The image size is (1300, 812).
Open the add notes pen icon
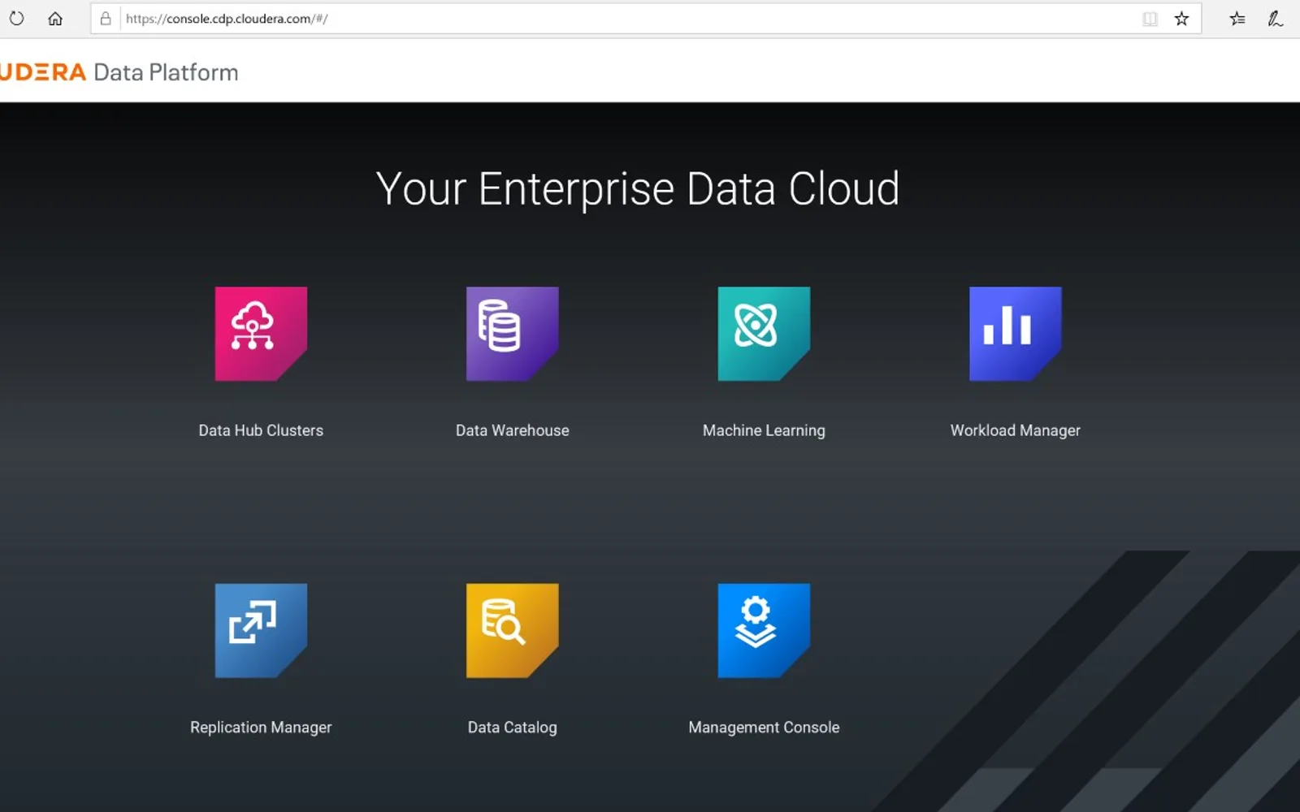(x=1276, y=19)
